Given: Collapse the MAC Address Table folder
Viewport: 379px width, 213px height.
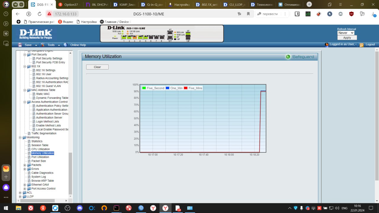Looking at the screenshot, I should coord(25,90).
